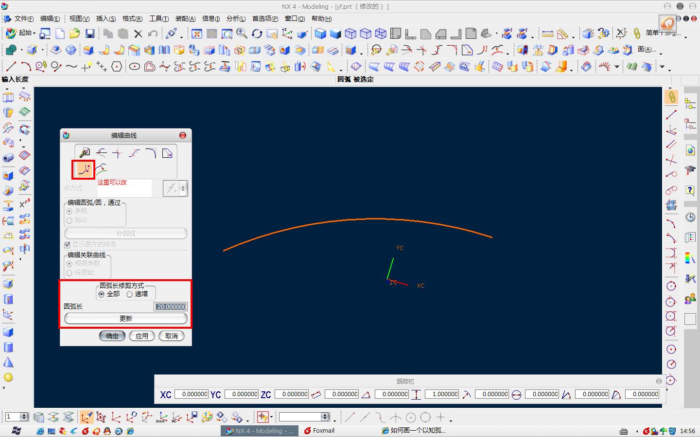Expand the work layer number spinner
Screen dimensions: 700x437
[x=24, y=417]
